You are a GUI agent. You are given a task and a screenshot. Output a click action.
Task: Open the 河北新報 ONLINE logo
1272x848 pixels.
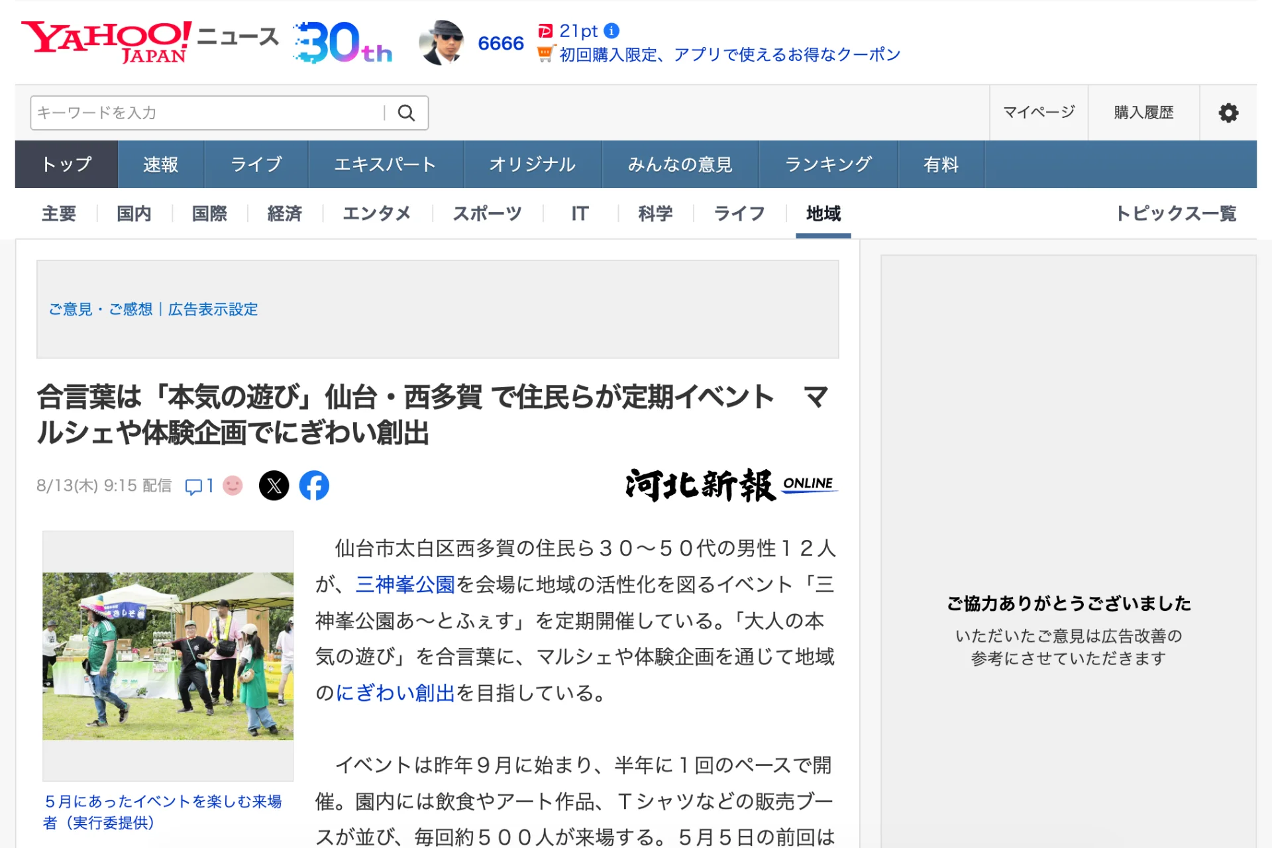click(731, 485)
